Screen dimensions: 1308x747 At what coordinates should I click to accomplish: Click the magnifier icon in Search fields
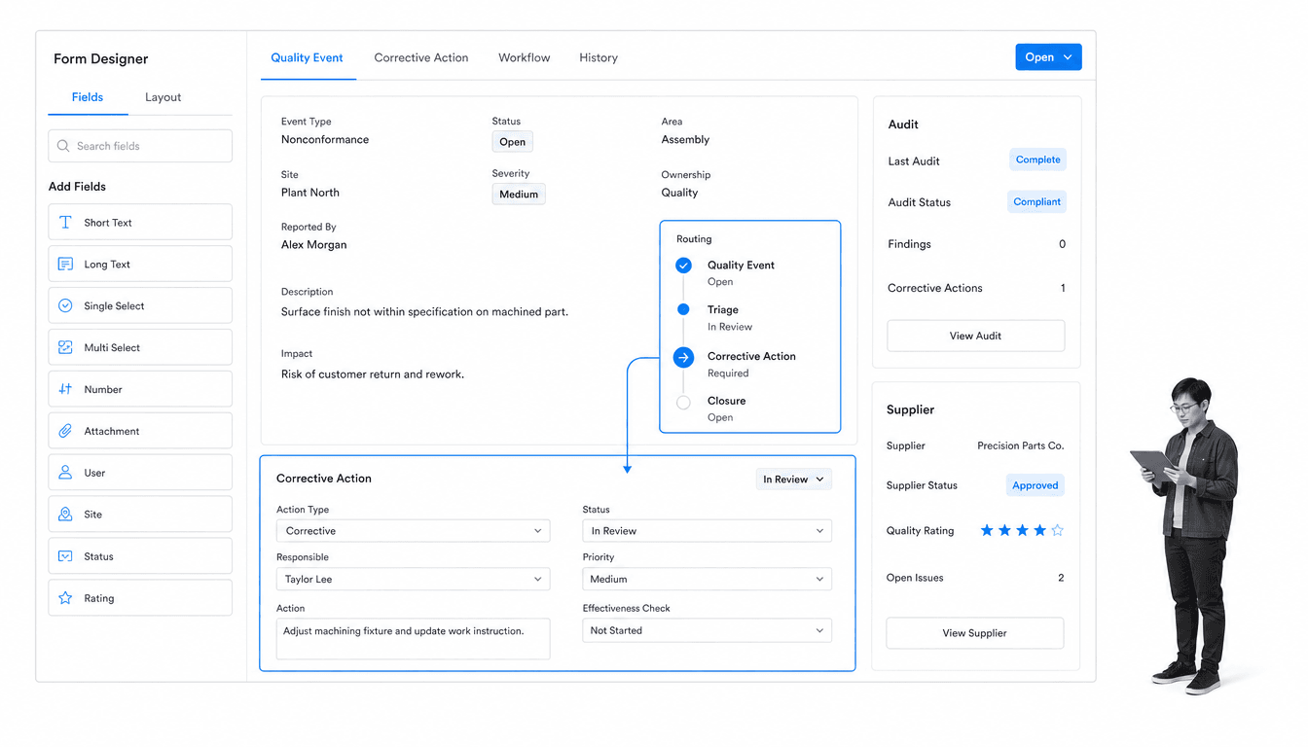[x=63, y=146]
